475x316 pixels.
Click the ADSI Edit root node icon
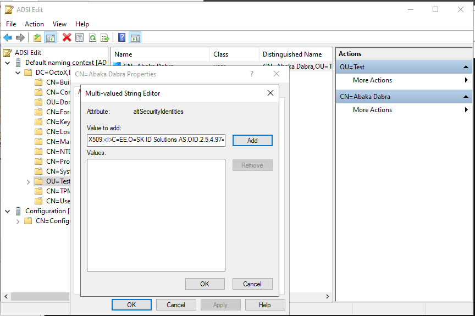point(8,53)
